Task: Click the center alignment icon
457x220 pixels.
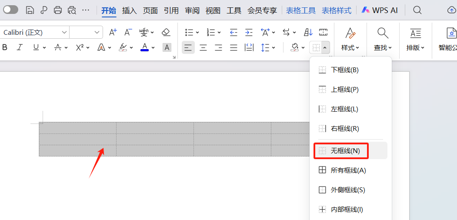Action: [x=203, y=47]
